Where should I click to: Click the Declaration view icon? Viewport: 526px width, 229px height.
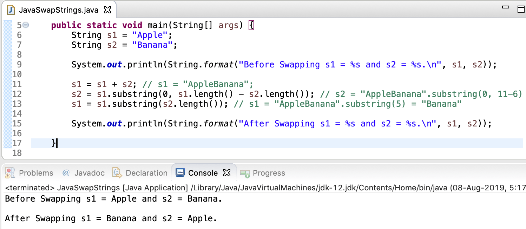coord(116,172)
